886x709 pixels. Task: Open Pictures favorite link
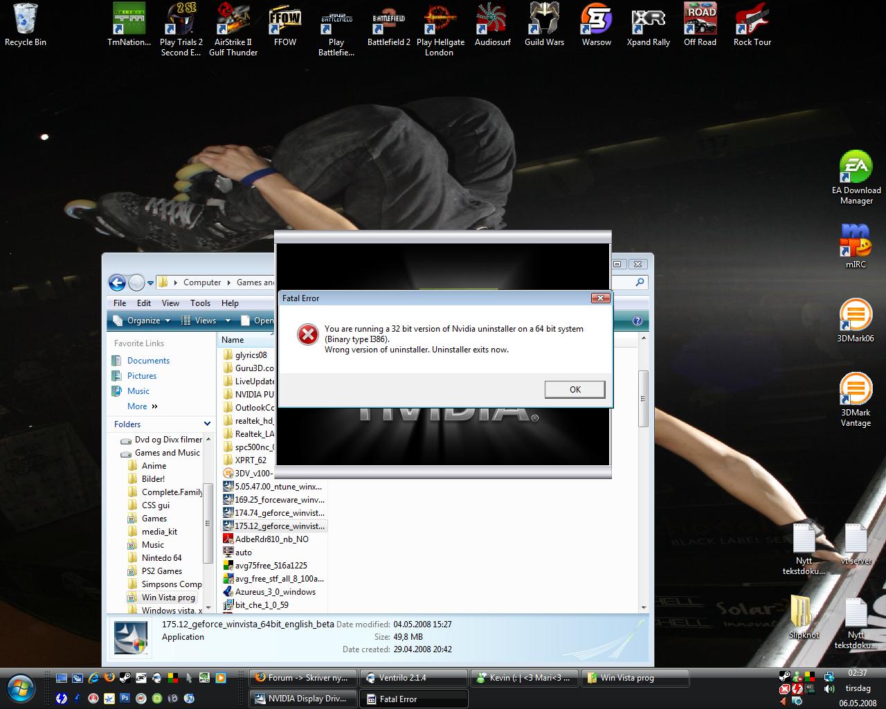click(142, 376)
